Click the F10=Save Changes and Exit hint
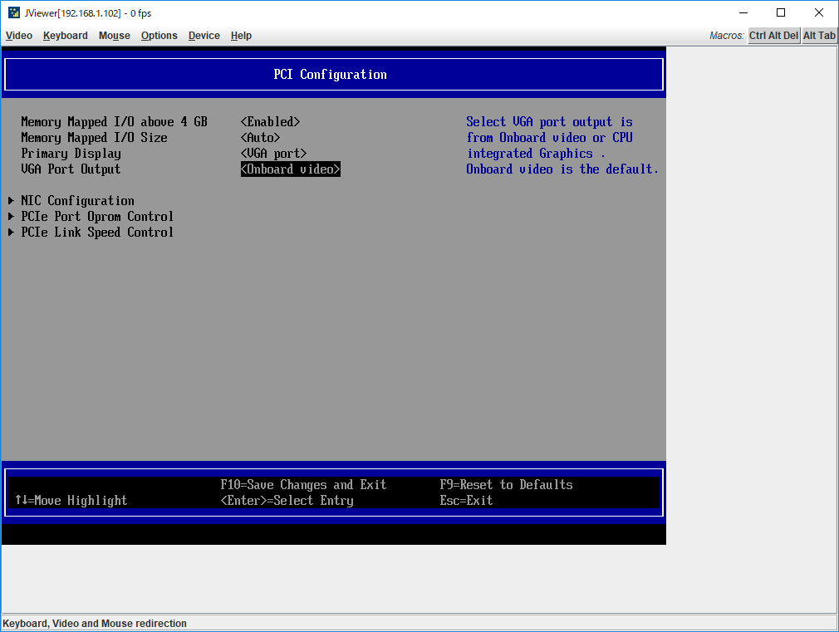 coord(303,485)
